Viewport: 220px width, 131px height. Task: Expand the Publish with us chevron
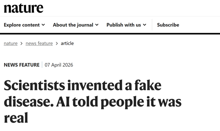click(x=145, y=25)
